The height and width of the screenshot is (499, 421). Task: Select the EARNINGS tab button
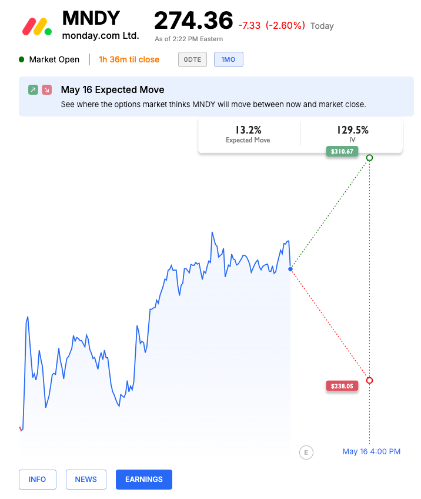144,479
